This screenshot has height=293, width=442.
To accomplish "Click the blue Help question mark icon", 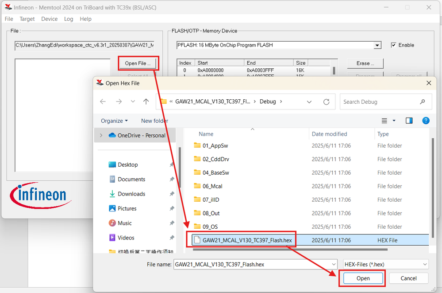I will point(425,121).
